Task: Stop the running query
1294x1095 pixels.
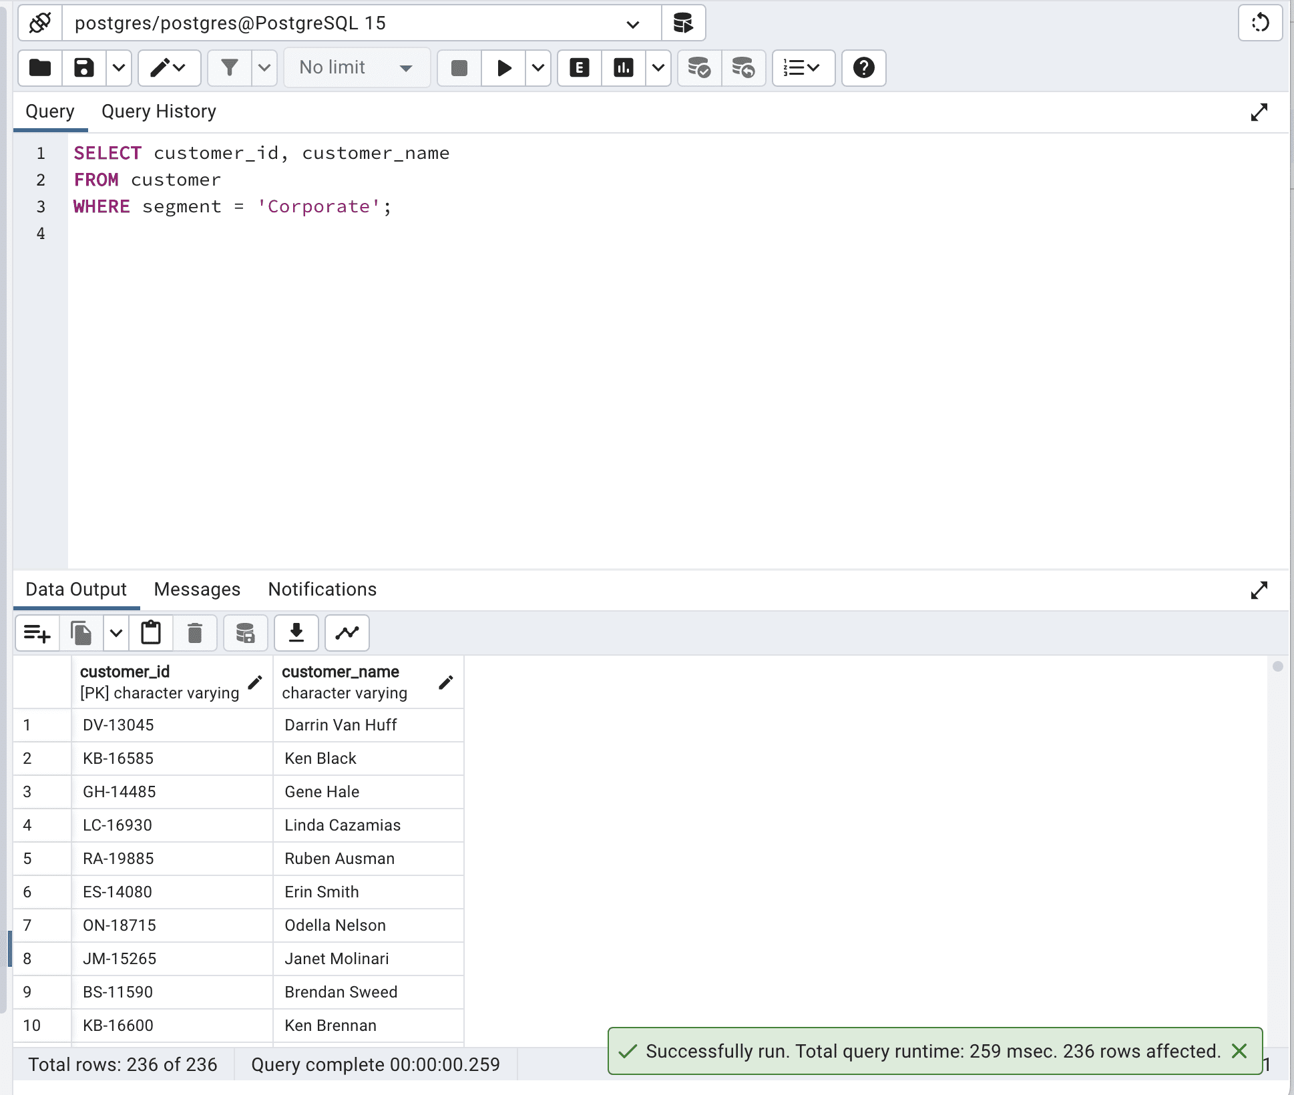Action: click(459, 67)
